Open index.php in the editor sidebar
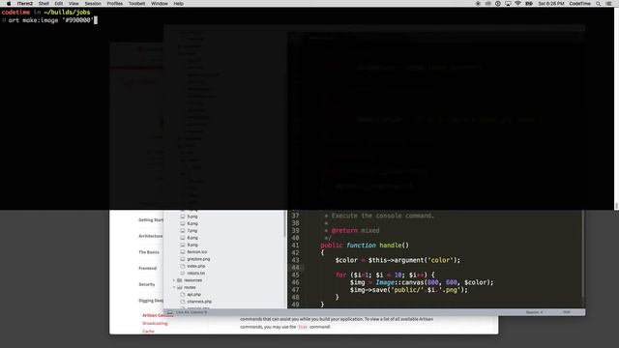 [196, 267]
